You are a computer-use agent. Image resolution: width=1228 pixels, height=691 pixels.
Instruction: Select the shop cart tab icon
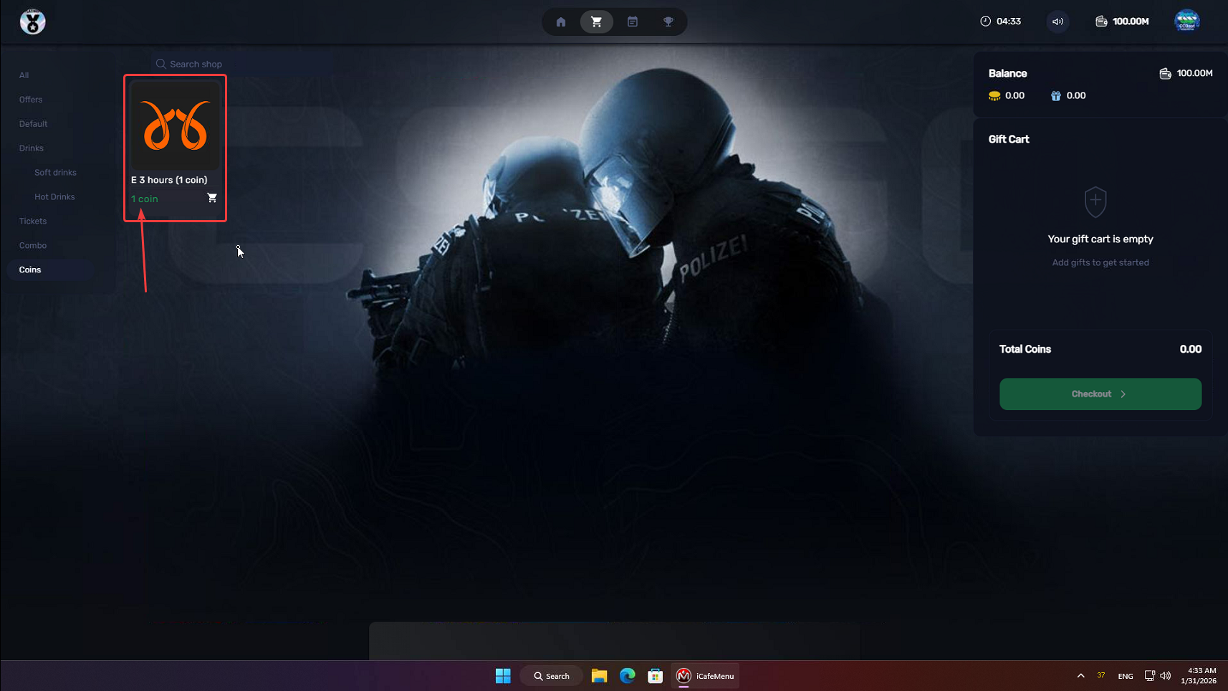pos(596,22)
